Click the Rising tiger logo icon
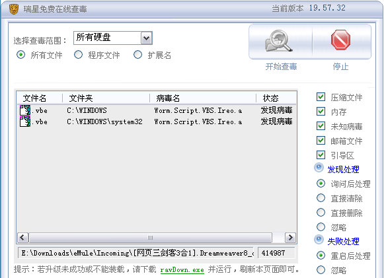Viewport: 384px width, 278px height. (x=14, y=9)
